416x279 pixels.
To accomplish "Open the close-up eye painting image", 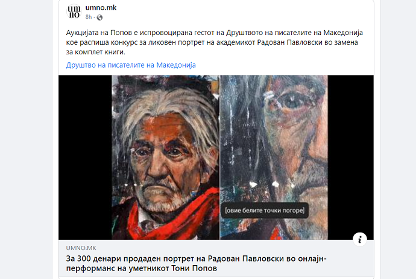I will point(274,157).
